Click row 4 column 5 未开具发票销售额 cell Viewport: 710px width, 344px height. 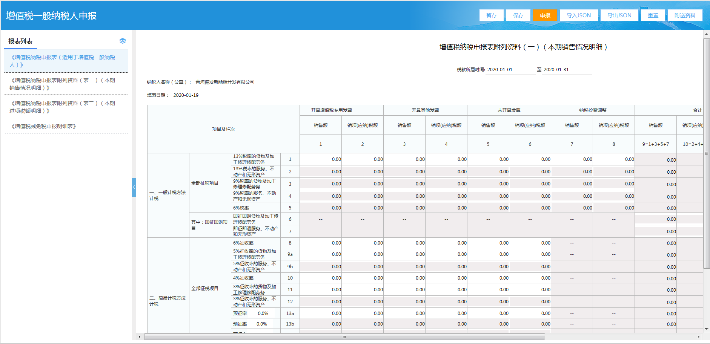pyautogui.click(x=488, y=196)
